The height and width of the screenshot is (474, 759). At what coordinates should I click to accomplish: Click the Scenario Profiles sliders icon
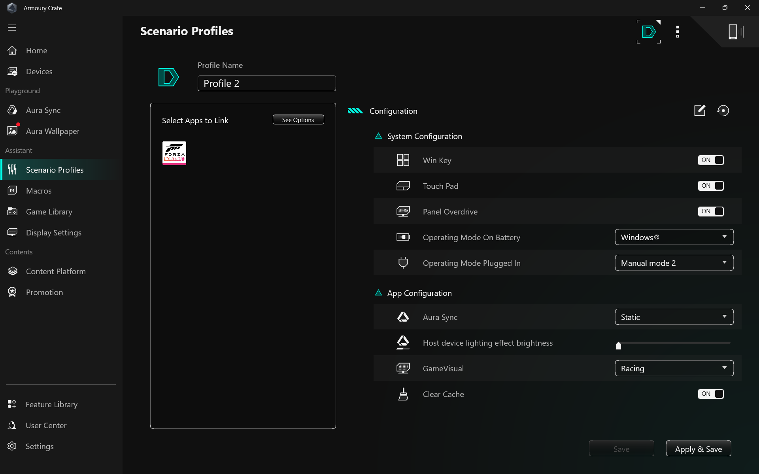12,170
